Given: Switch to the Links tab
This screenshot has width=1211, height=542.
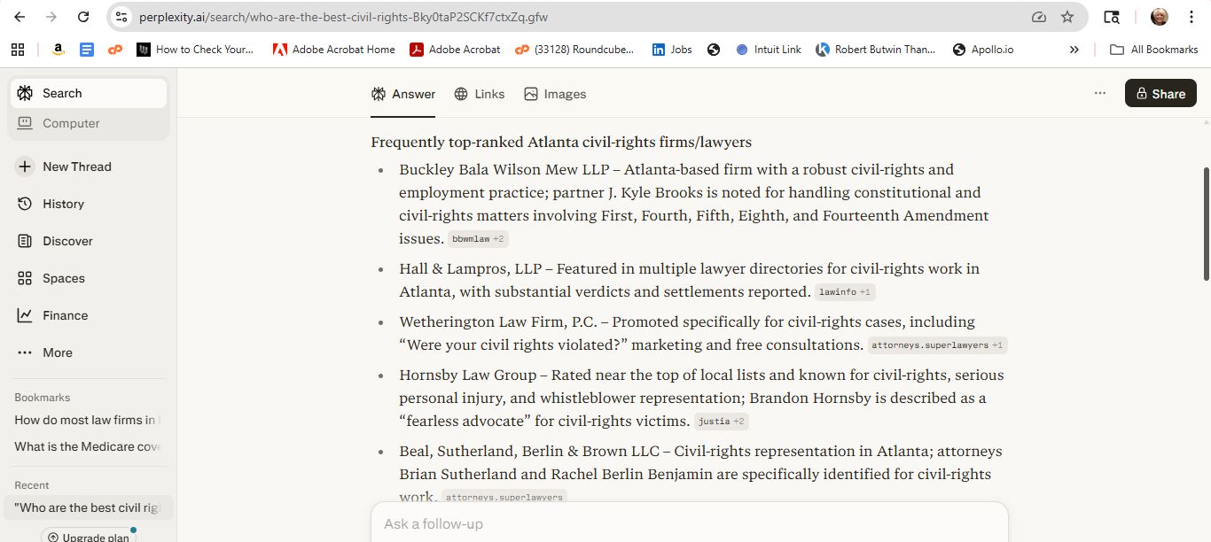Looking at the screenshot, I should click(x=480, y=94).
